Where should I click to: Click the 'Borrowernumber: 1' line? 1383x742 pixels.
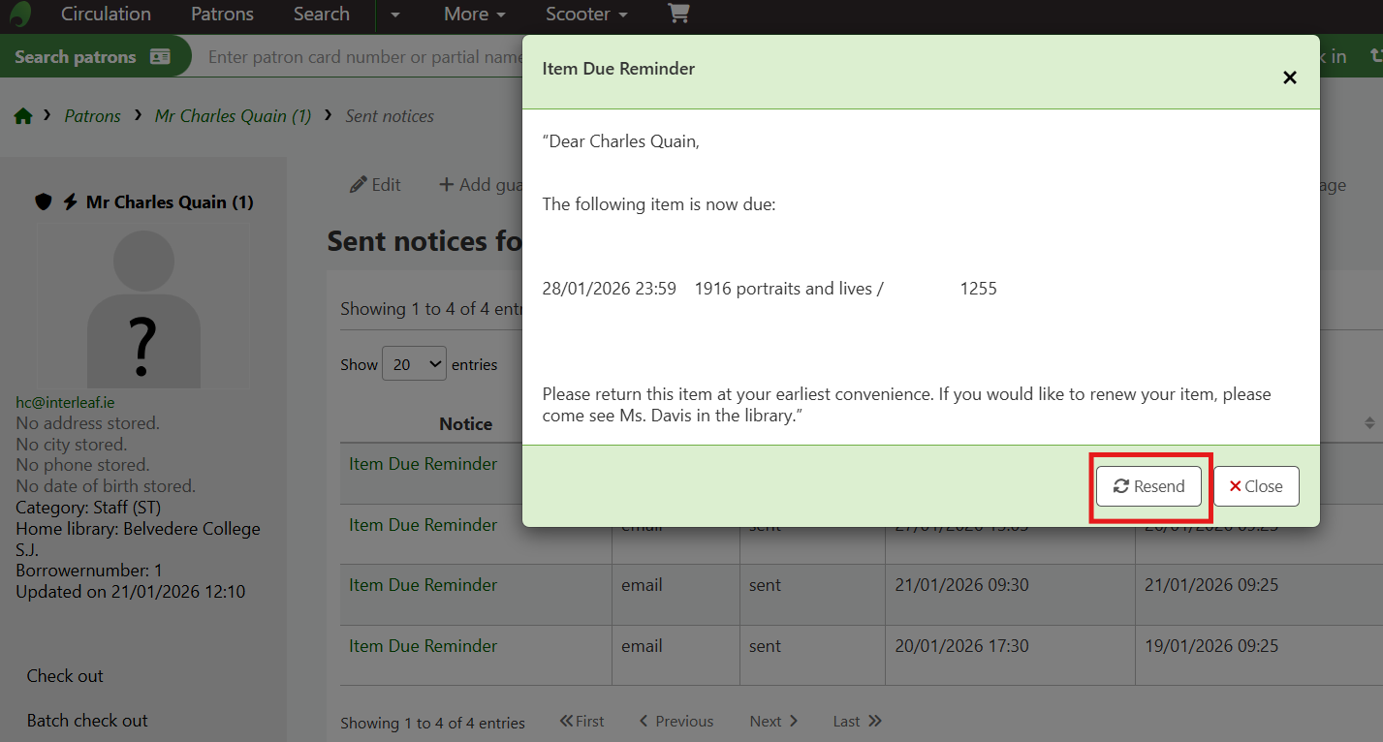click(89, 571)
